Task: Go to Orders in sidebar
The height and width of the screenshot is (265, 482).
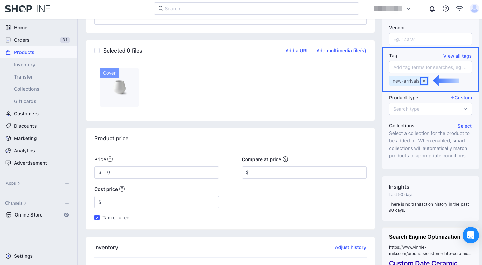Action: click(22, 40)
